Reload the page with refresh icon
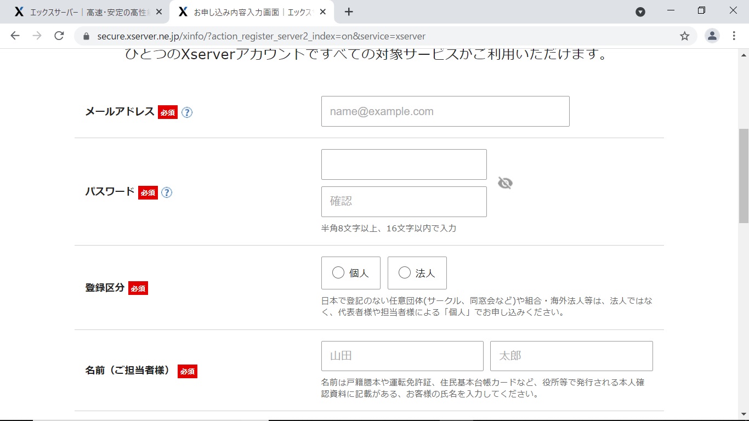The width and height of the screenshot is (749, 421). coord(59,36)
